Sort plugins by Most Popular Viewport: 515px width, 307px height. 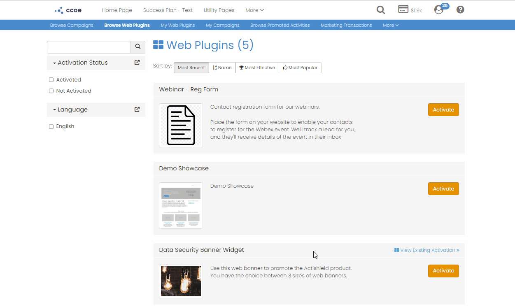pos(300,67)
